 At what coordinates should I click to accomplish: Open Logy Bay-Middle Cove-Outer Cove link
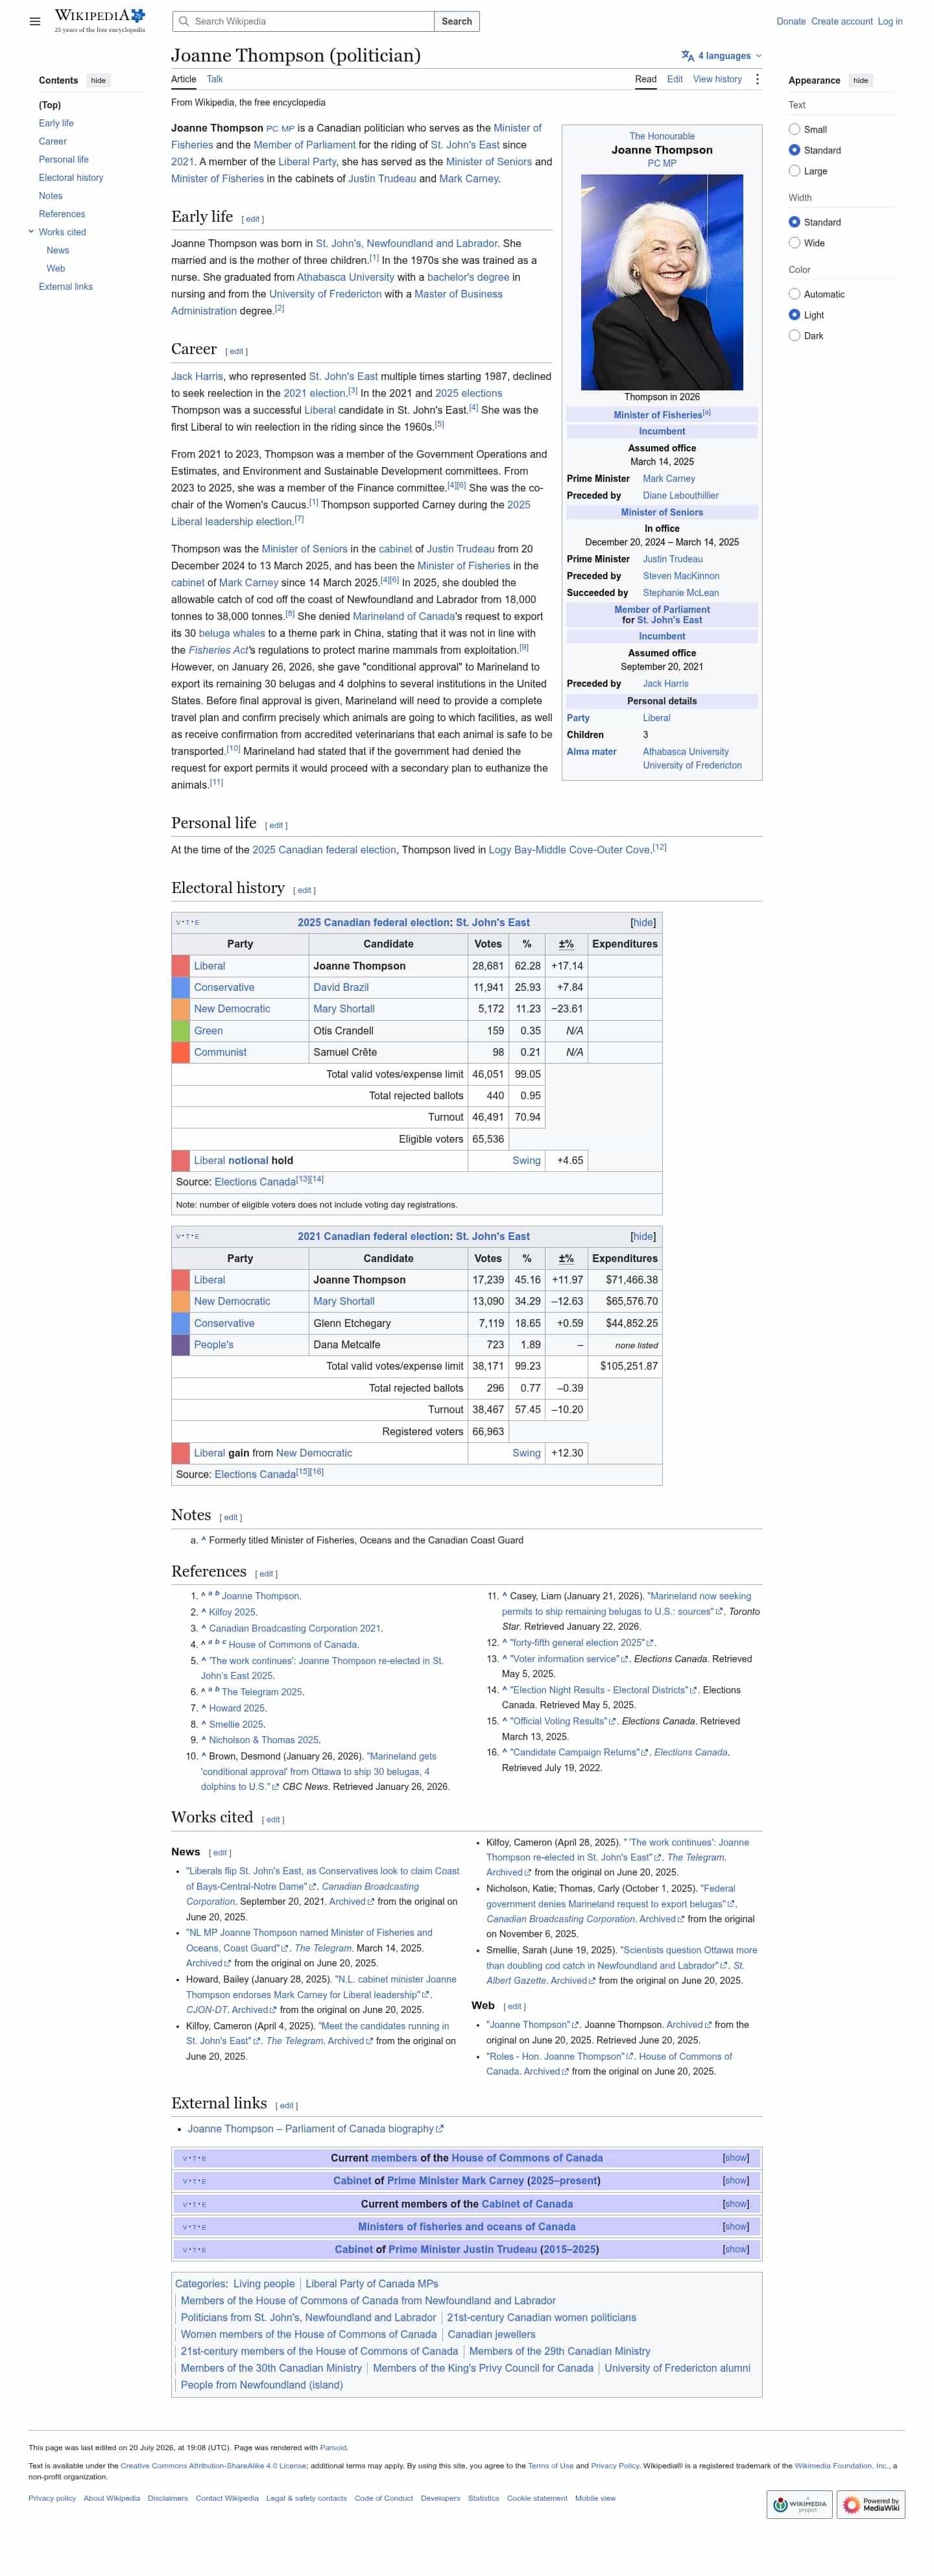[570, 850]
